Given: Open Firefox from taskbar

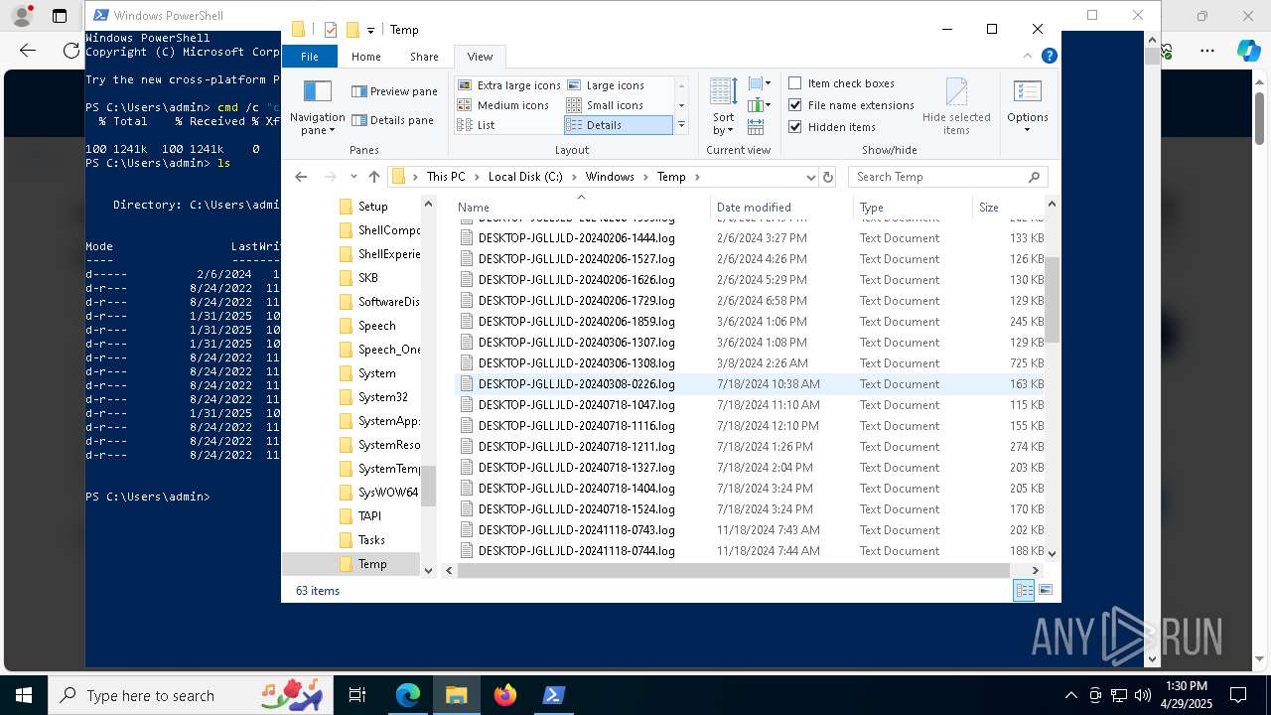Looking at the screenshot, I should click(505, 695).
